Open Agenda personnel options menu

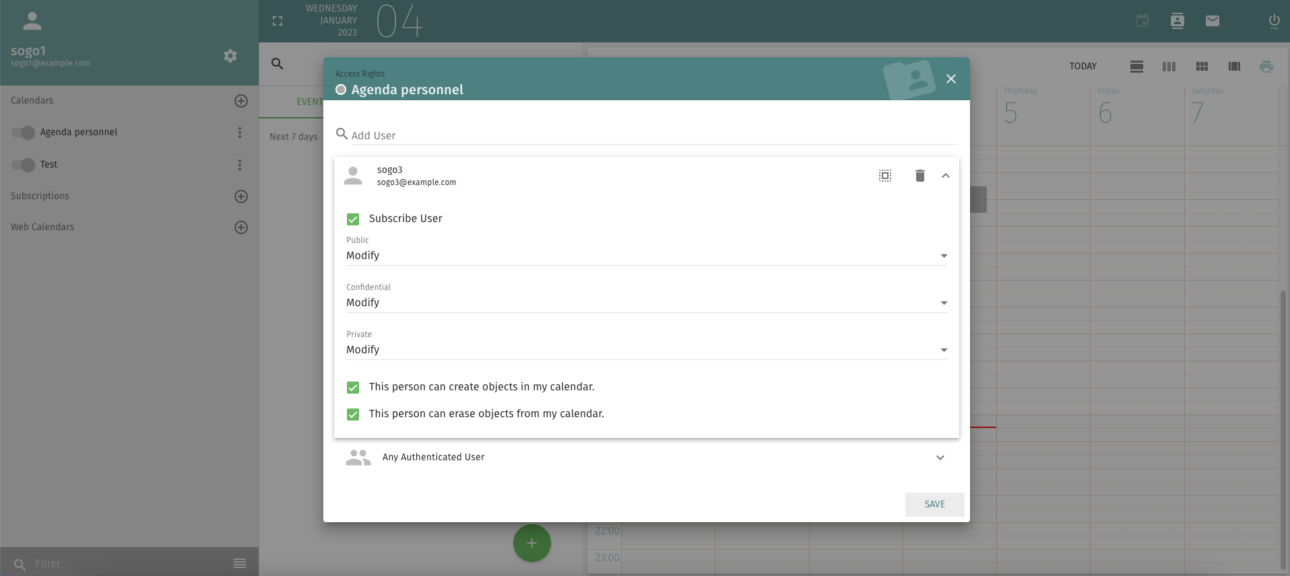(x=239, y=133)
